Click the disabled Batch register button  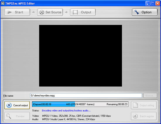(144, 116)
